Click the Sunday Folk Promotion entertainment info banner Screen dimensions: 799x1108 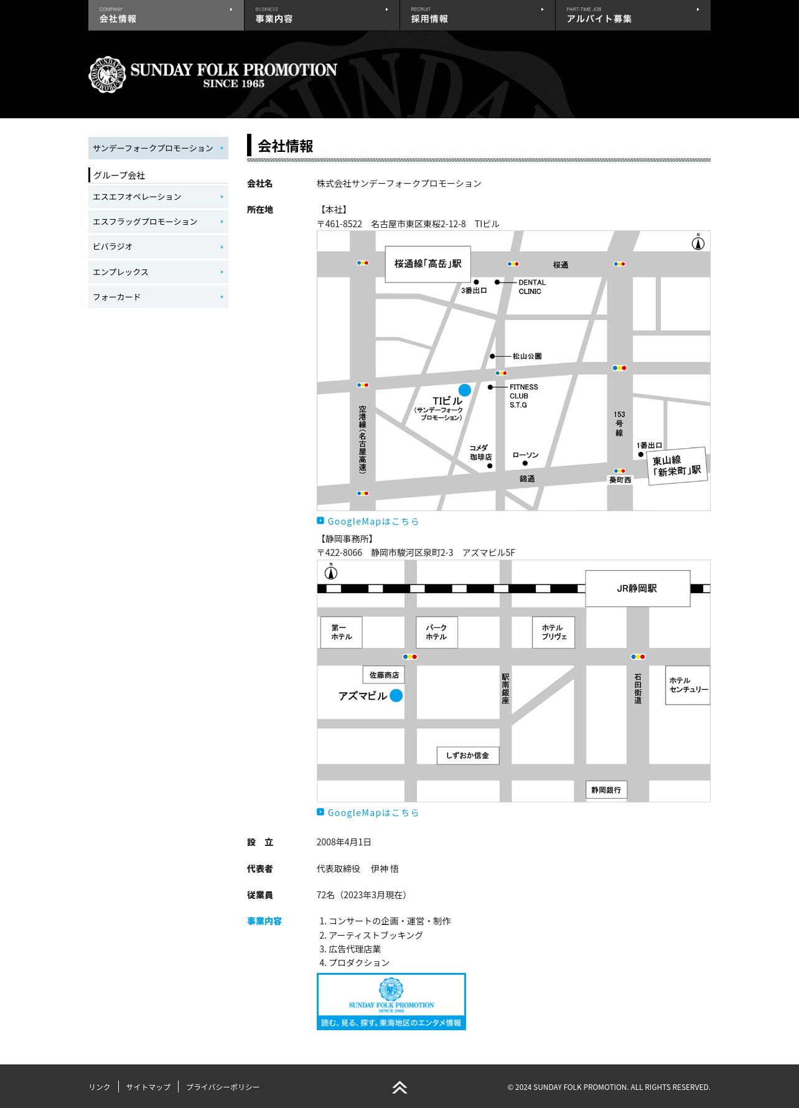(x=391, y=1002)
